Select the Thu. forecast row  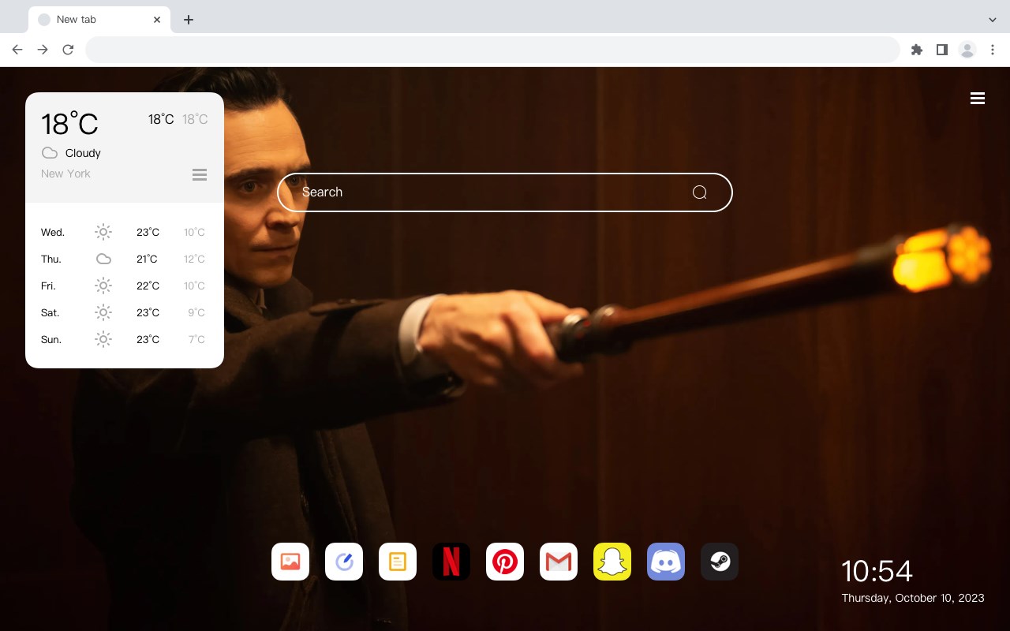pos(124,259)
